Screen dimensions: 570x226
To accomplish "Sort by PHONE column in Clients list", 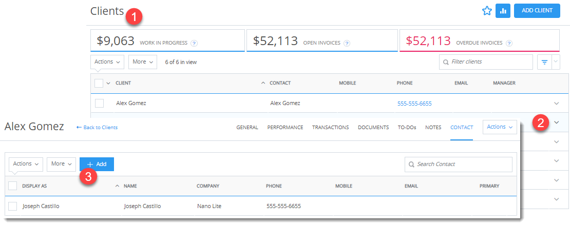I will (x=405, y=83).
